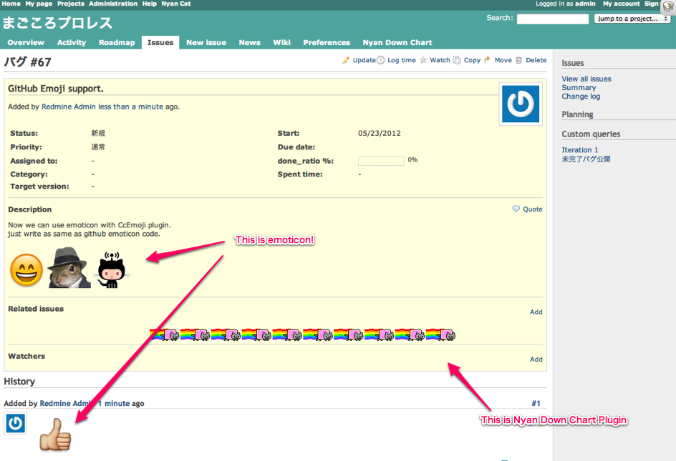Click the Update pencil icon
Image resolution: width=676 pixels, height=461 pixels.
[x=346, y=60]
